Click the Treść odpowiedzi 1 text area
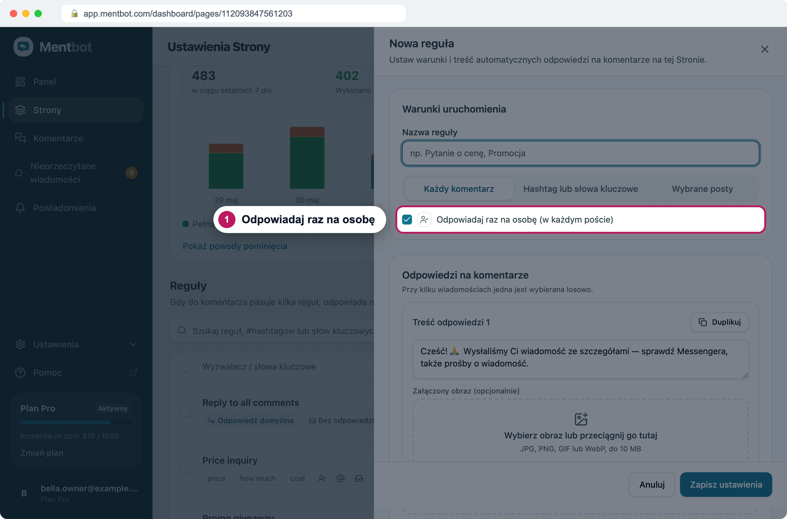The width and height of the screenshot is (787, 519). point(580,359)
